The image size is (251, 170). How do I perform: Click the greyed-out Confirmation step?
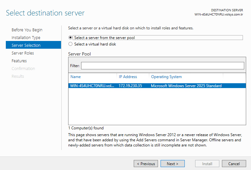[23, 69]
